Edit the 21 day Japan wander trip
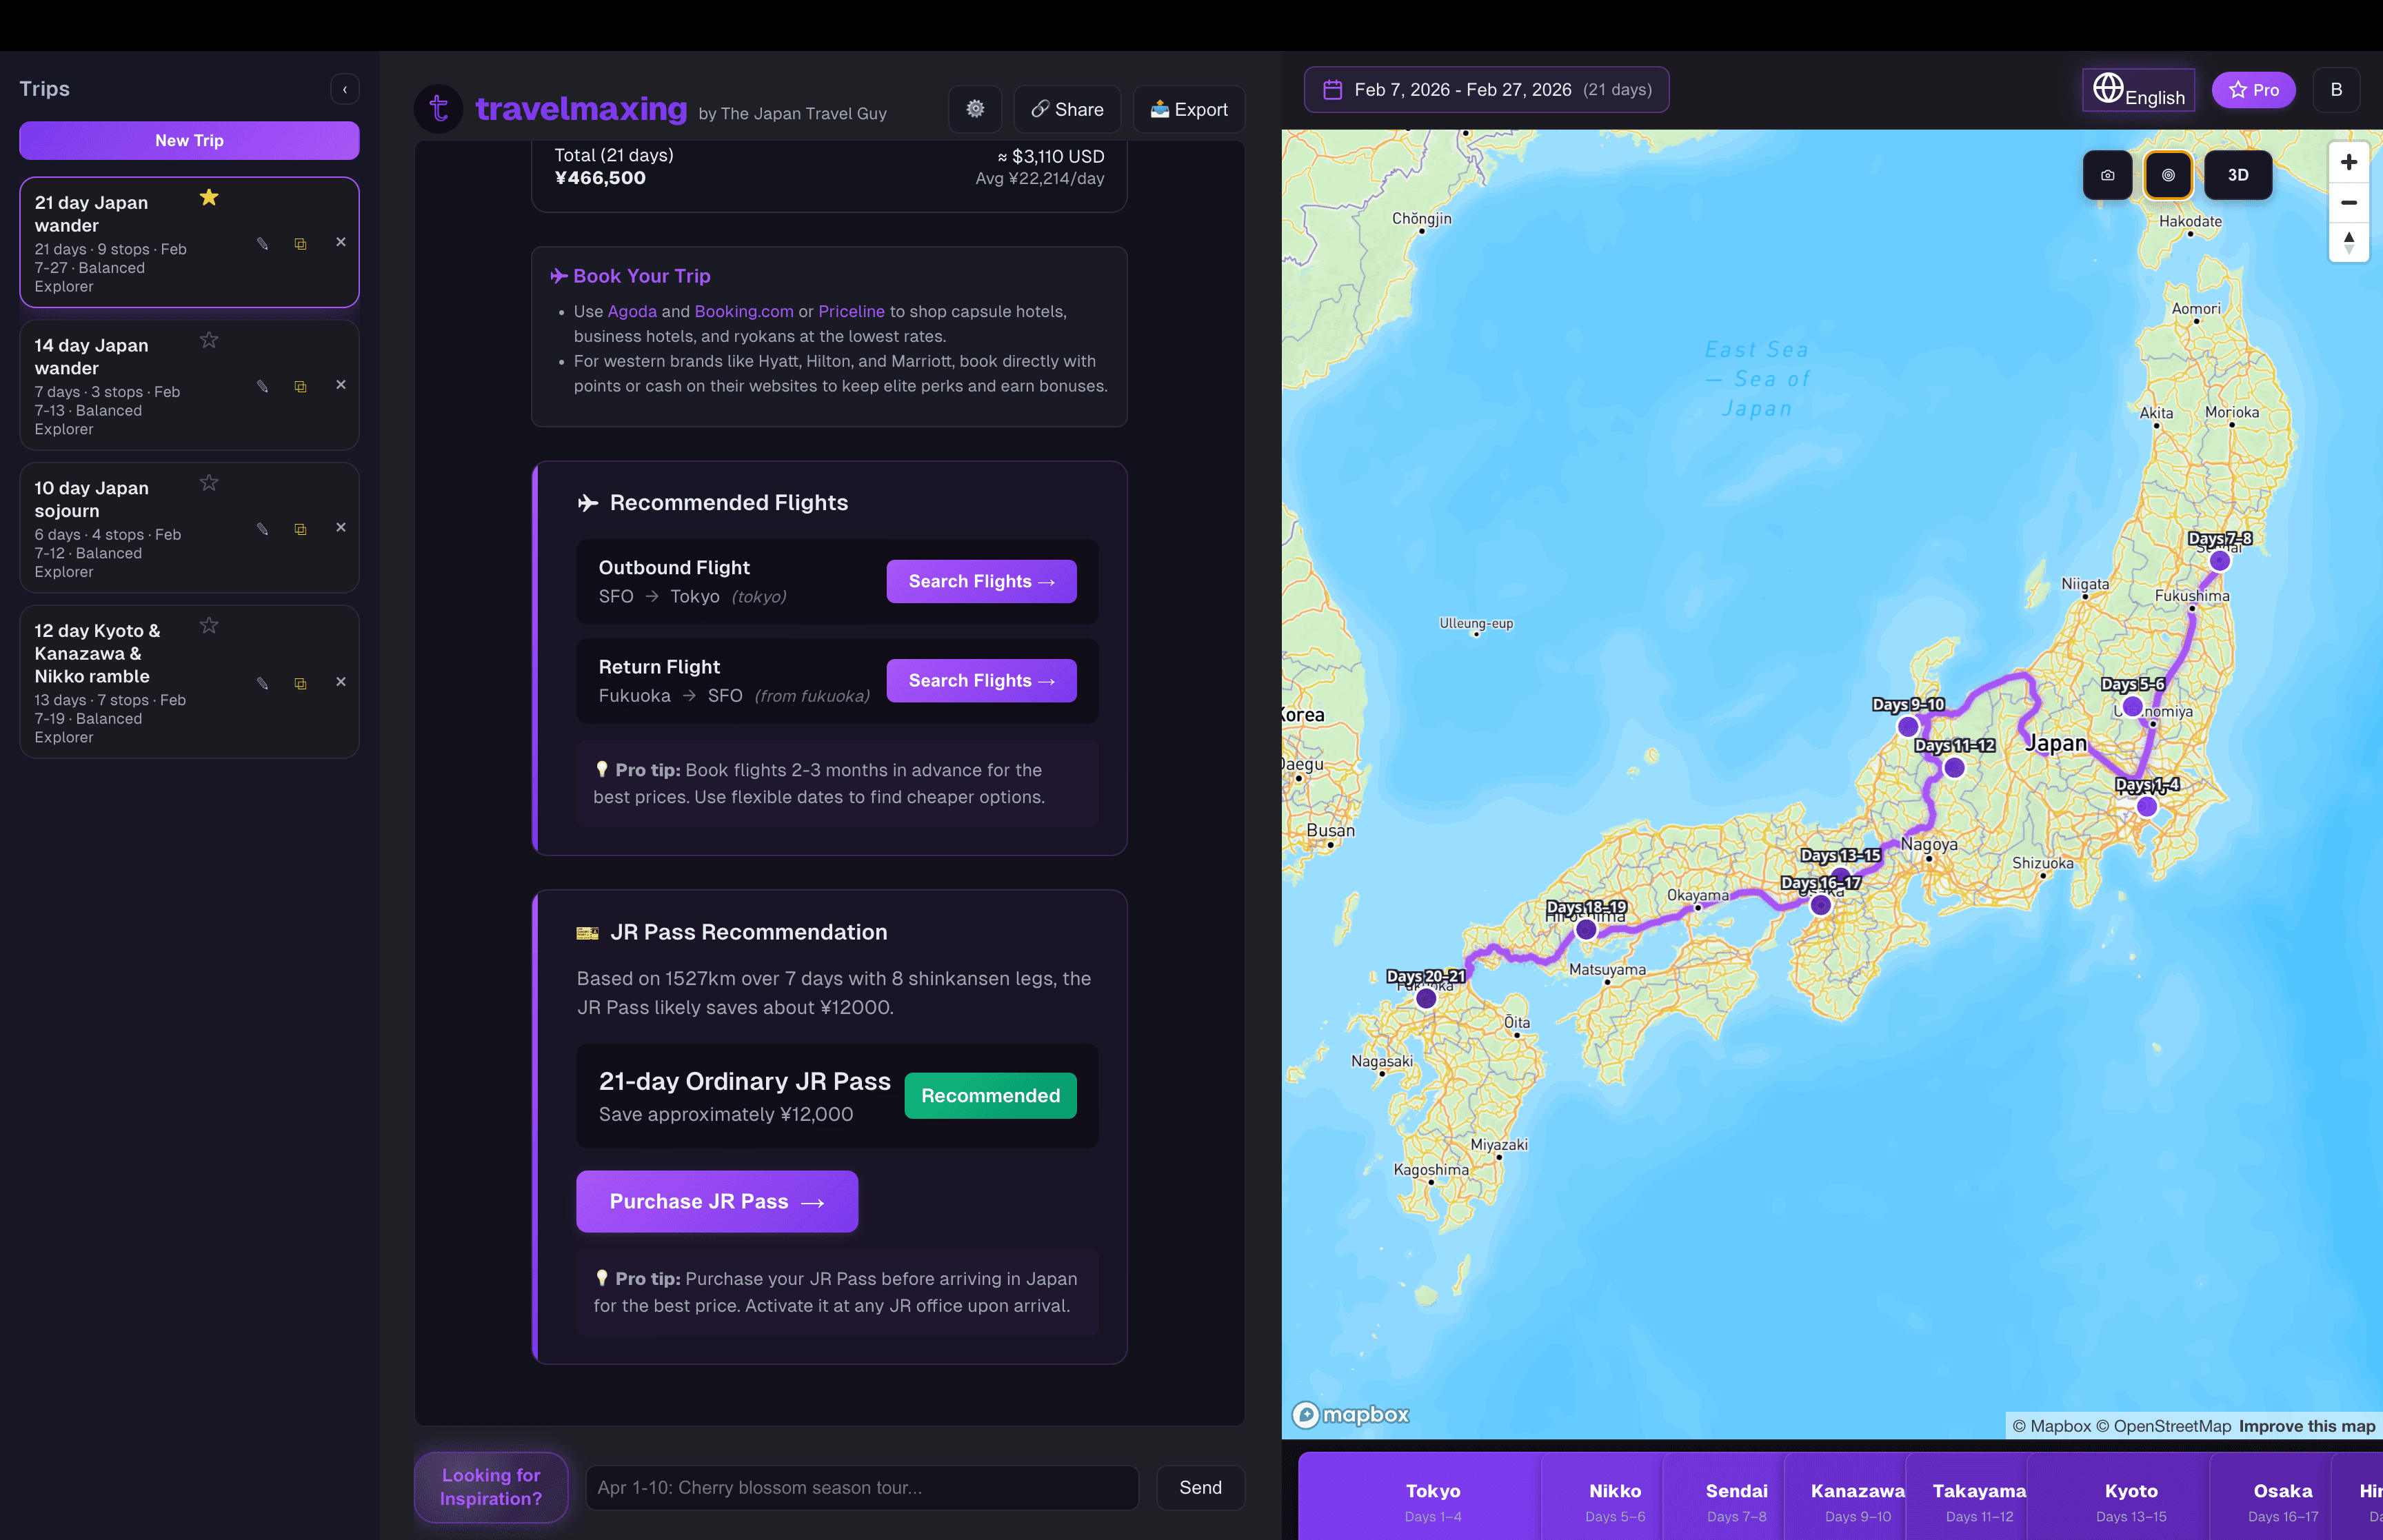 (262, 242)
